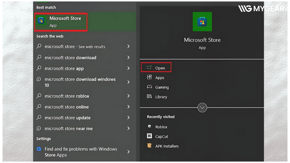Expand the 'microsoft store download' chevron
290x163 pixels.
(129, 58)
